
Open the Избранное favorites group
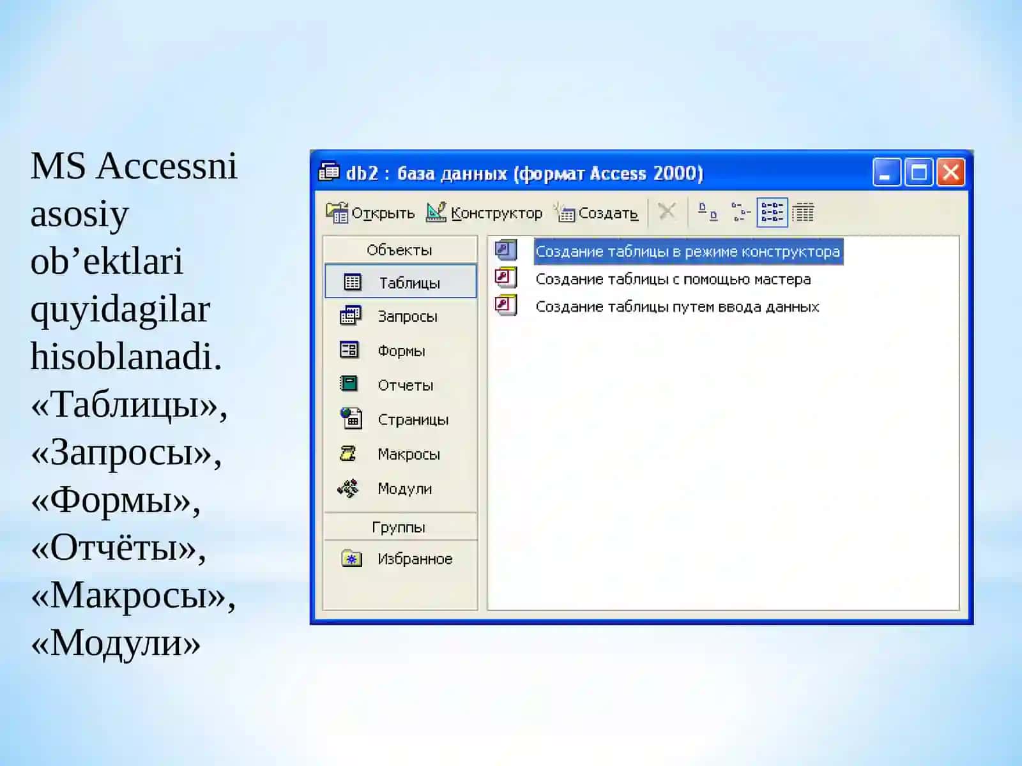click(x=400, y=559)
